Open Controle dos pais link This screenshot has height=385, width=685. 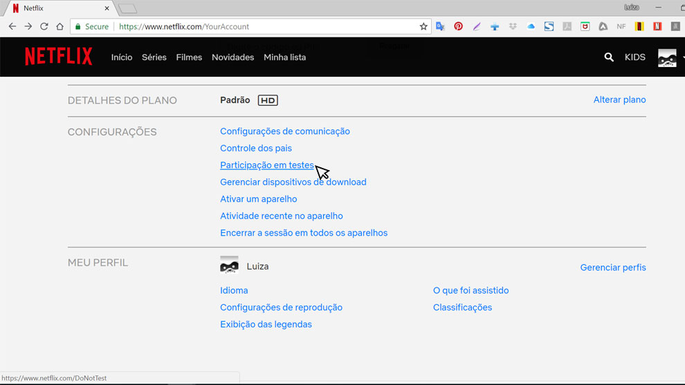256,149
